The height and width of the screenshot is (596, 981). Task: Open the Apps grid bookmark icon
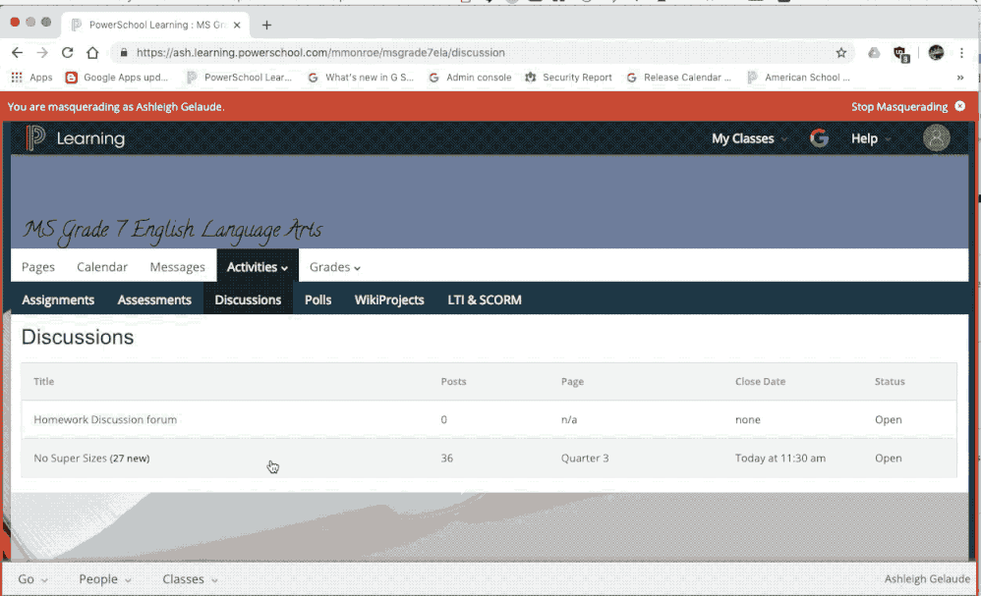pos(17,78)
